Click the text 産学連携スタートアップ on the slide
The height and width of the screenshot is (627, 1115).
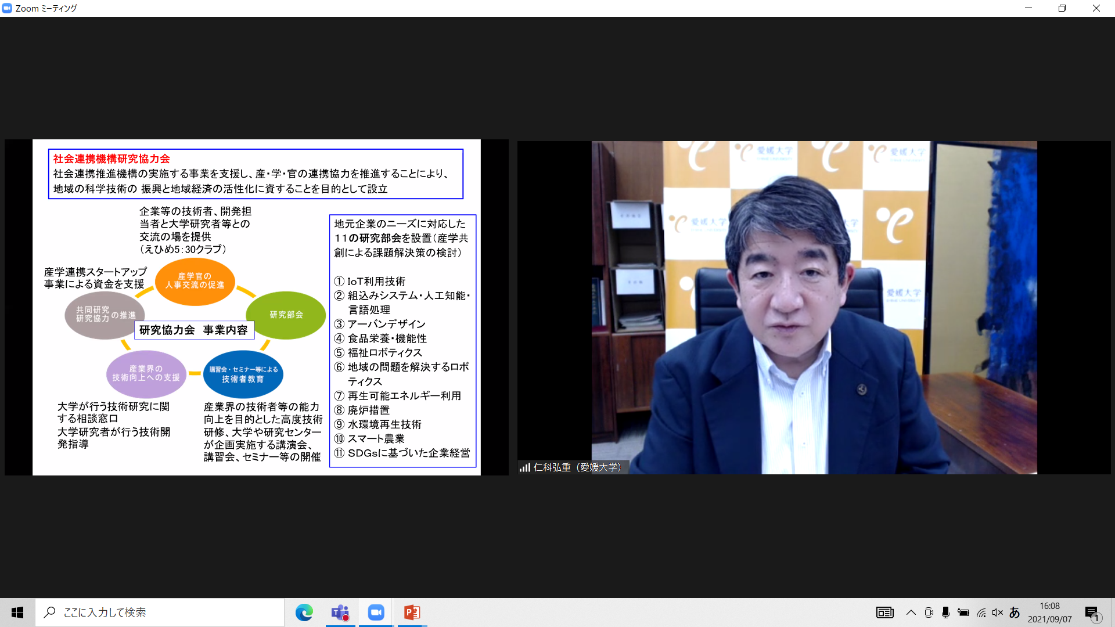96,272
